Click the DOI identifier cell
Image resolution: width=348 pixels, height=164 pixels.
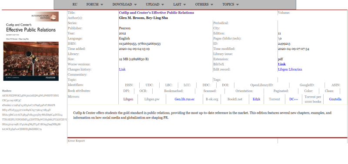click(225, 85)
